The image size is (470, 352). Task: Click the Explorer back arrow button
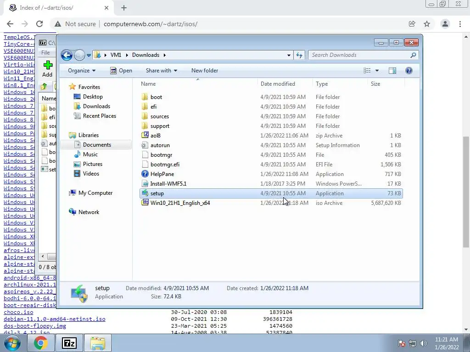[x=67, y=55]
